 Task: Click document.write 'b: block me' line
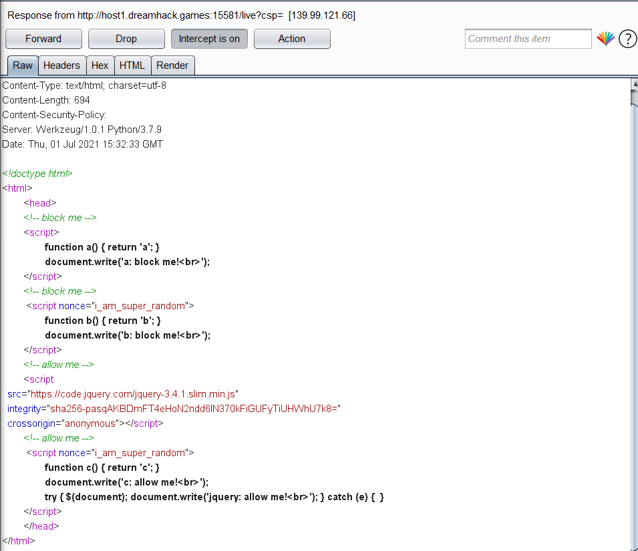click(x=128, y=335)
